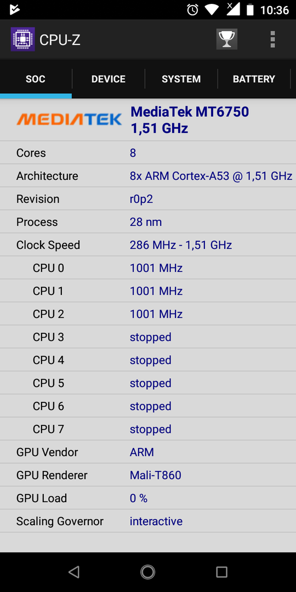Screen dimensions: 296x592
Task: Tap the alarm clock status icon
Action: point(192,10)
